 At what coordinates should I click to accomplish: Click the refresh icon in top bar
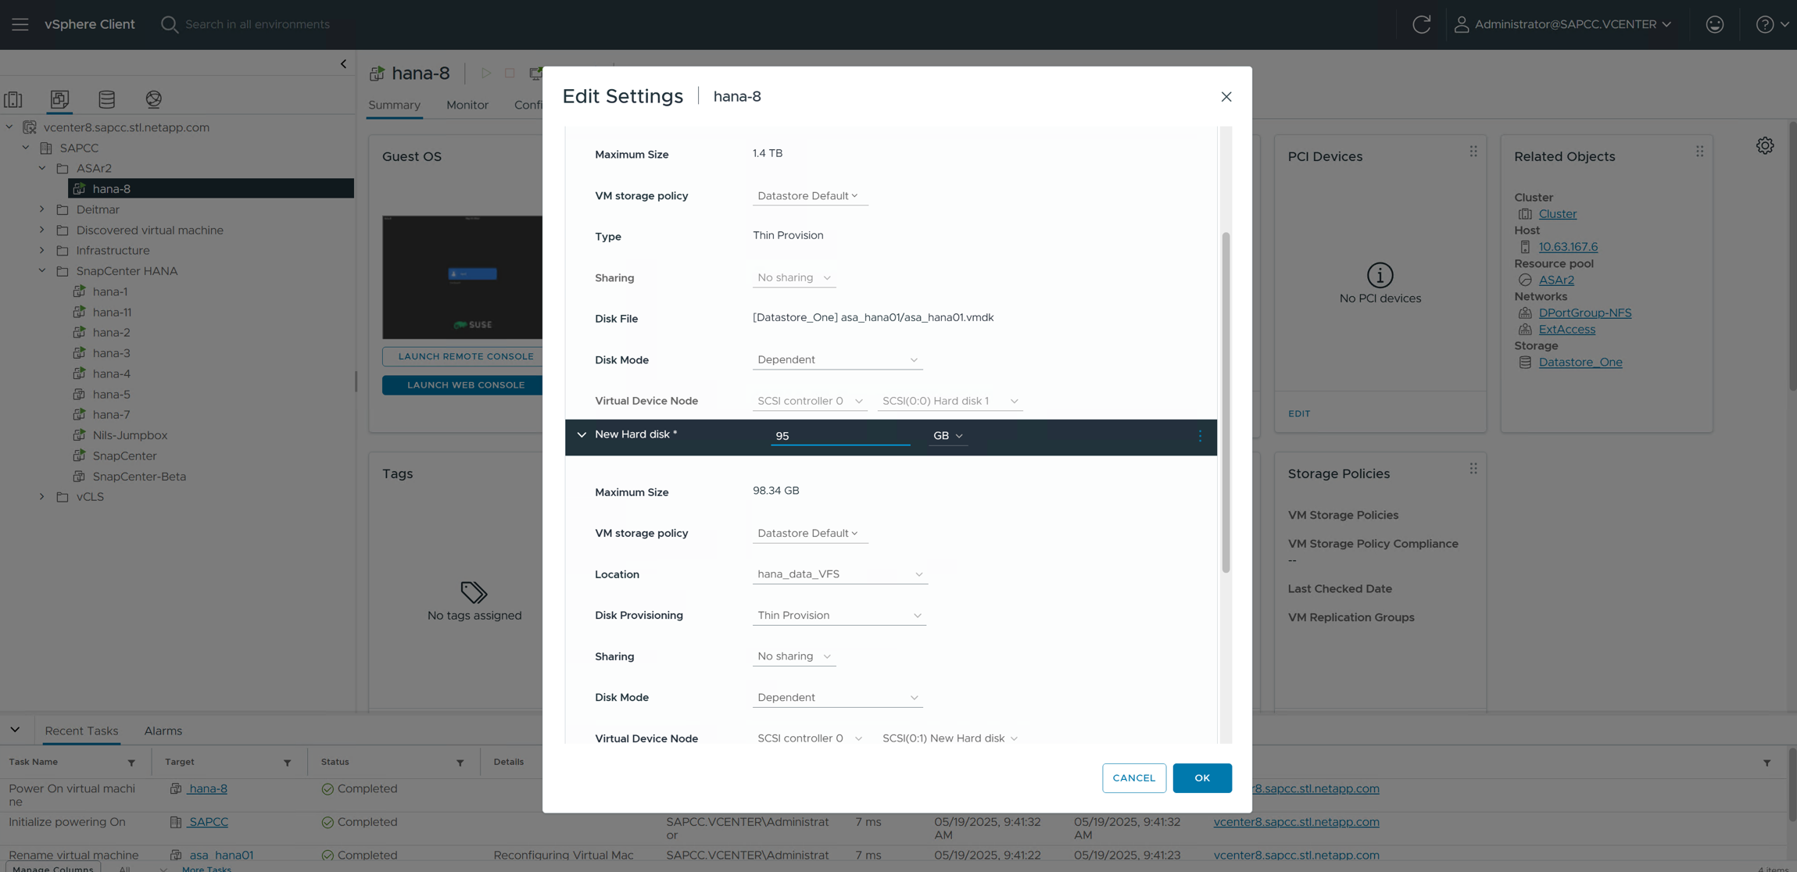coord(1421,24)
